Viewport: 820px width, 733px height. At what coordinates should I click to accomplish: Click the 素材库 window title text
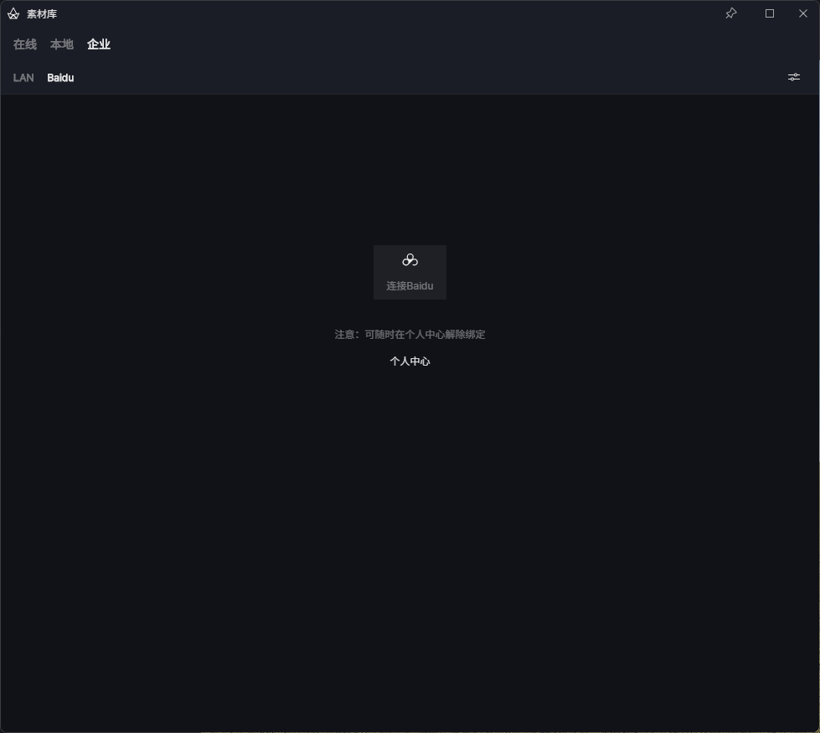click(42, 14)
